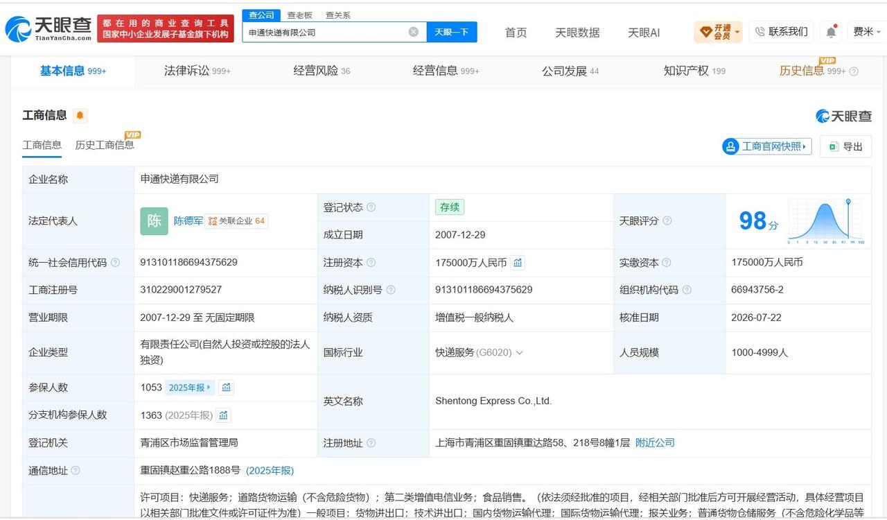The image size is (887, 520).
Task: Clear the search box text
Action: point(413,32)
